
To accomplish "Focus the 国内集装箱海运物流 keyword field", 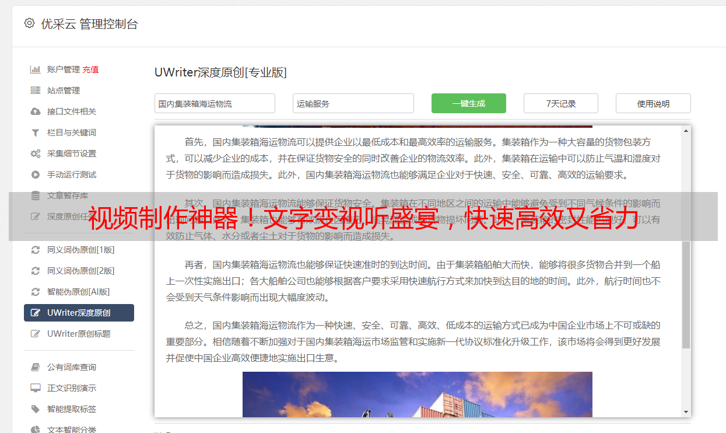I will pyautogui.click(x=215, y=103).
